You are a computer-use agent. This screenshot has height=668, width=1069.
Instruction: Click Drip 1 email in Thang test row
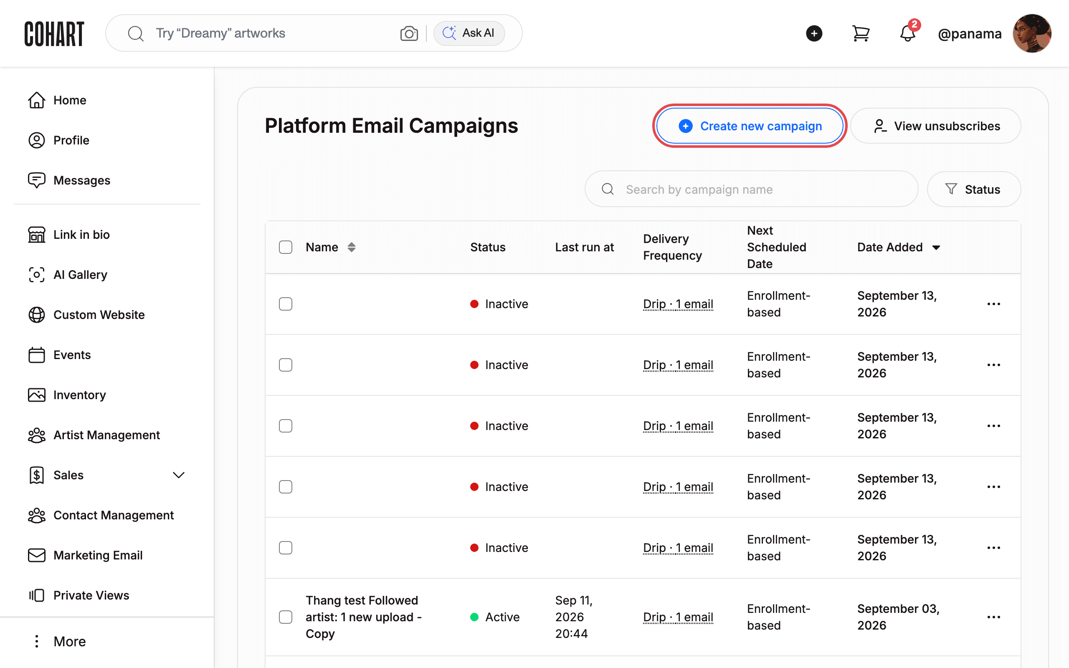(x=678, y=617)
